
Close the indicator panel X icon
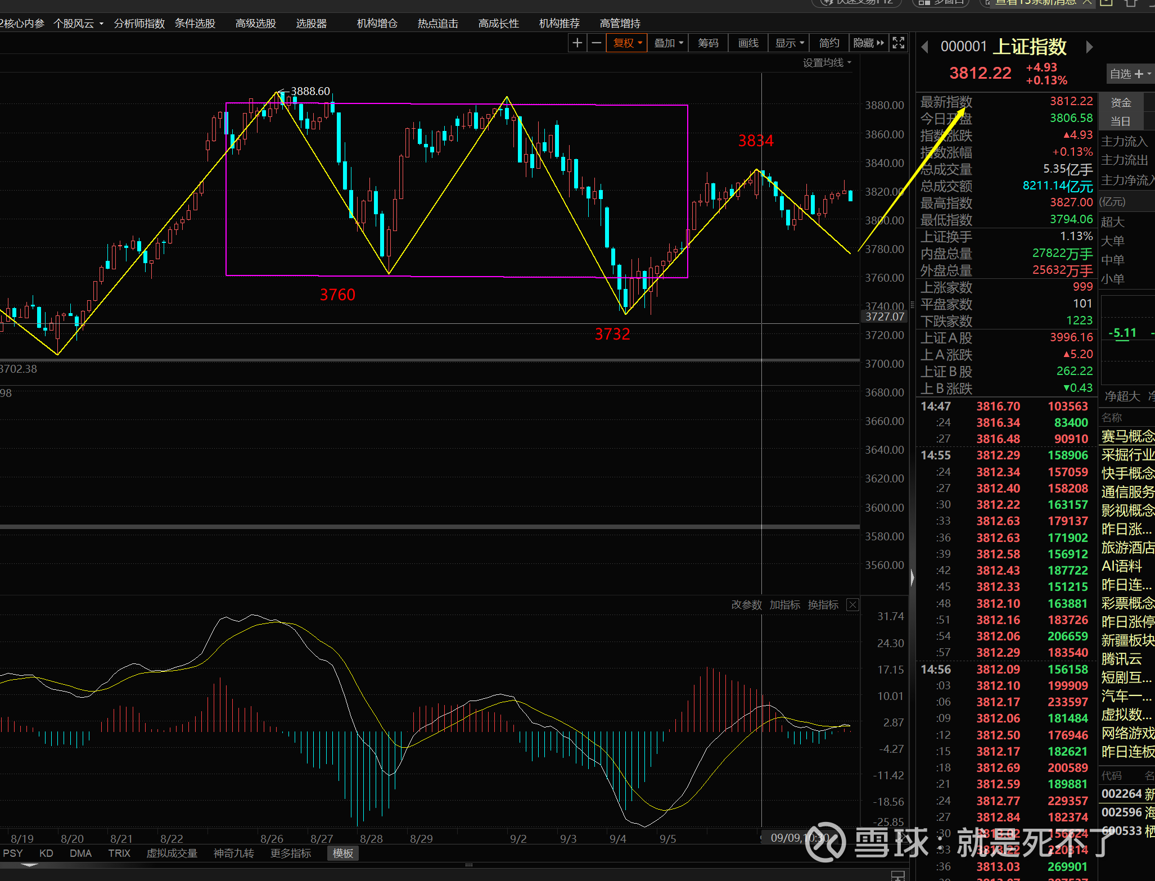click(x=852, y=605)
